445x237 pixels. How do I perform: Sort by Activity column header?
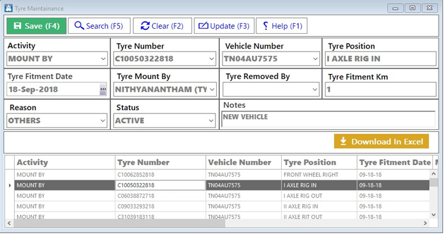pyautogui.click(x=64, y=162)
